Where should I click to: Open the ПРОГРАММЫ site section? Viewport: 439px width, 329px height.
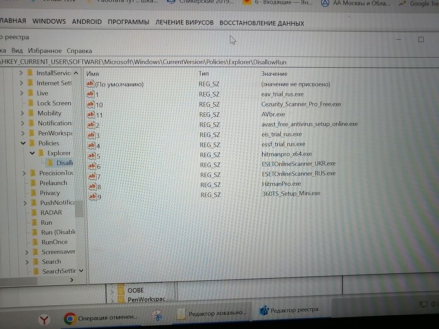click(x=129, y=22)
